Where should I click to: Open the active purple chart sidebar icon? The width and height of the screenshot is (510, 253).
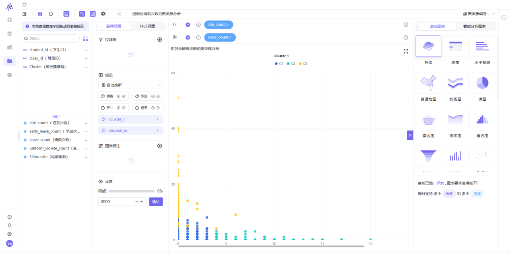click(10, 61)
